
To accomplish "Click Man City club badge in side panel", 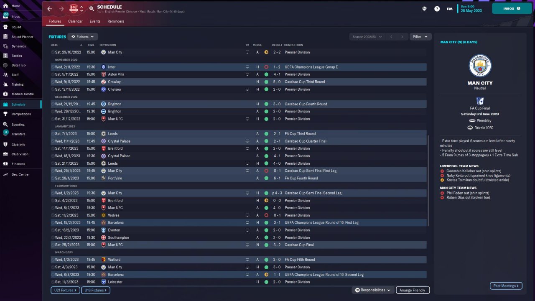I will (480, 66).
